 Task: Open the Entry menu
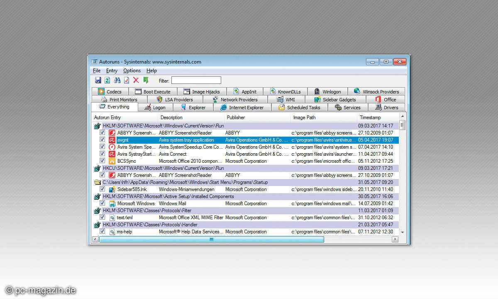[112, 71]
